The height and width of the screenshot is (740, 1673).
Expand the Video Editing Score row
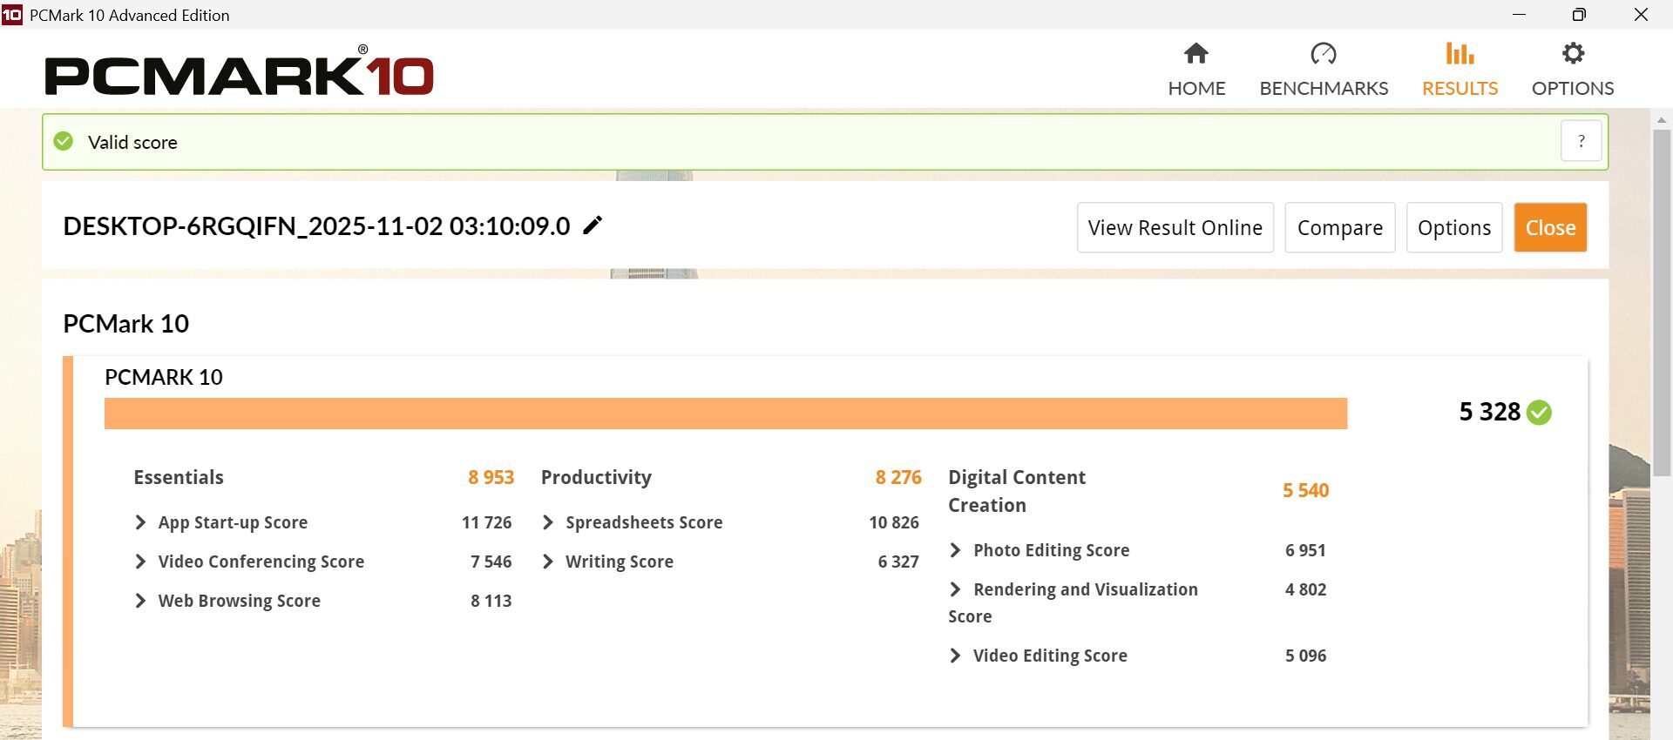tap(956, 656)
